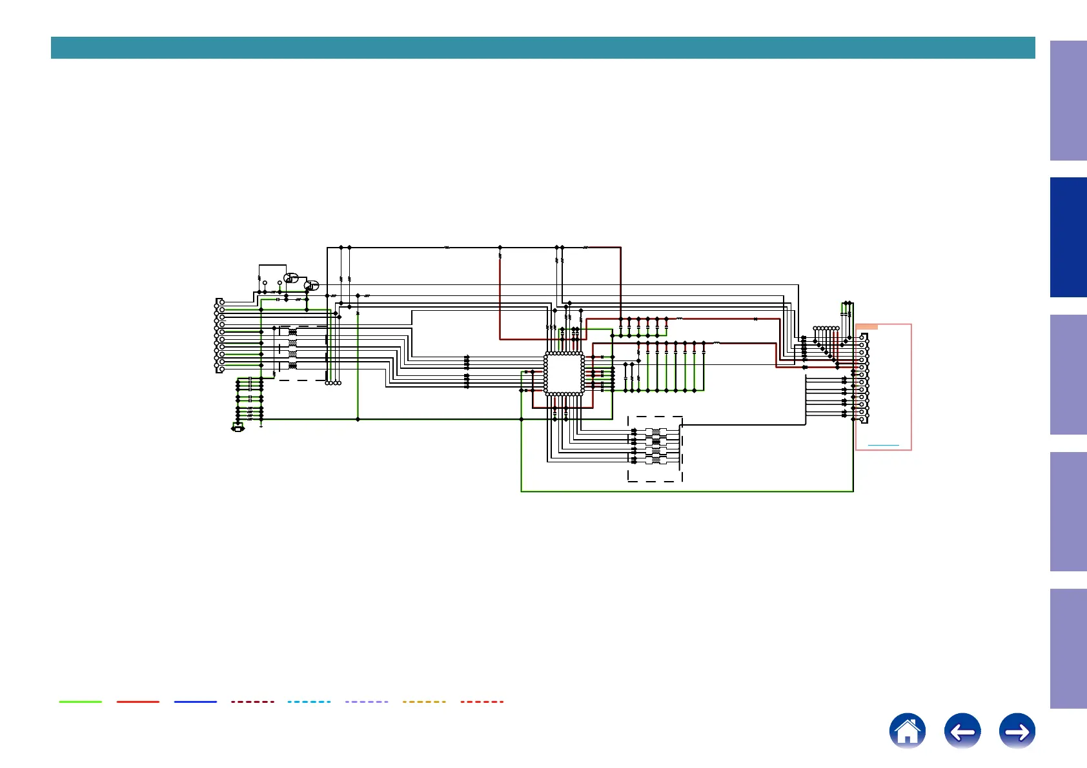Screen dimensions: 1087x768
Task: Click the dashed golden-yellow legend line
Action: 424,702
